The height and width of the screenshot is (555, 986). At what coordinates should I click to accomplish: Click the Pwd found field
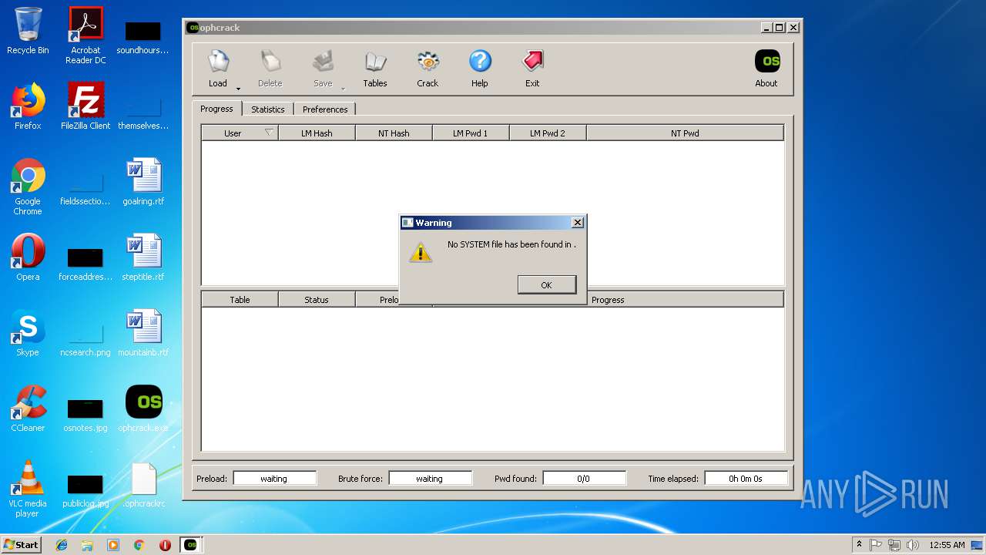pos(584,479)
